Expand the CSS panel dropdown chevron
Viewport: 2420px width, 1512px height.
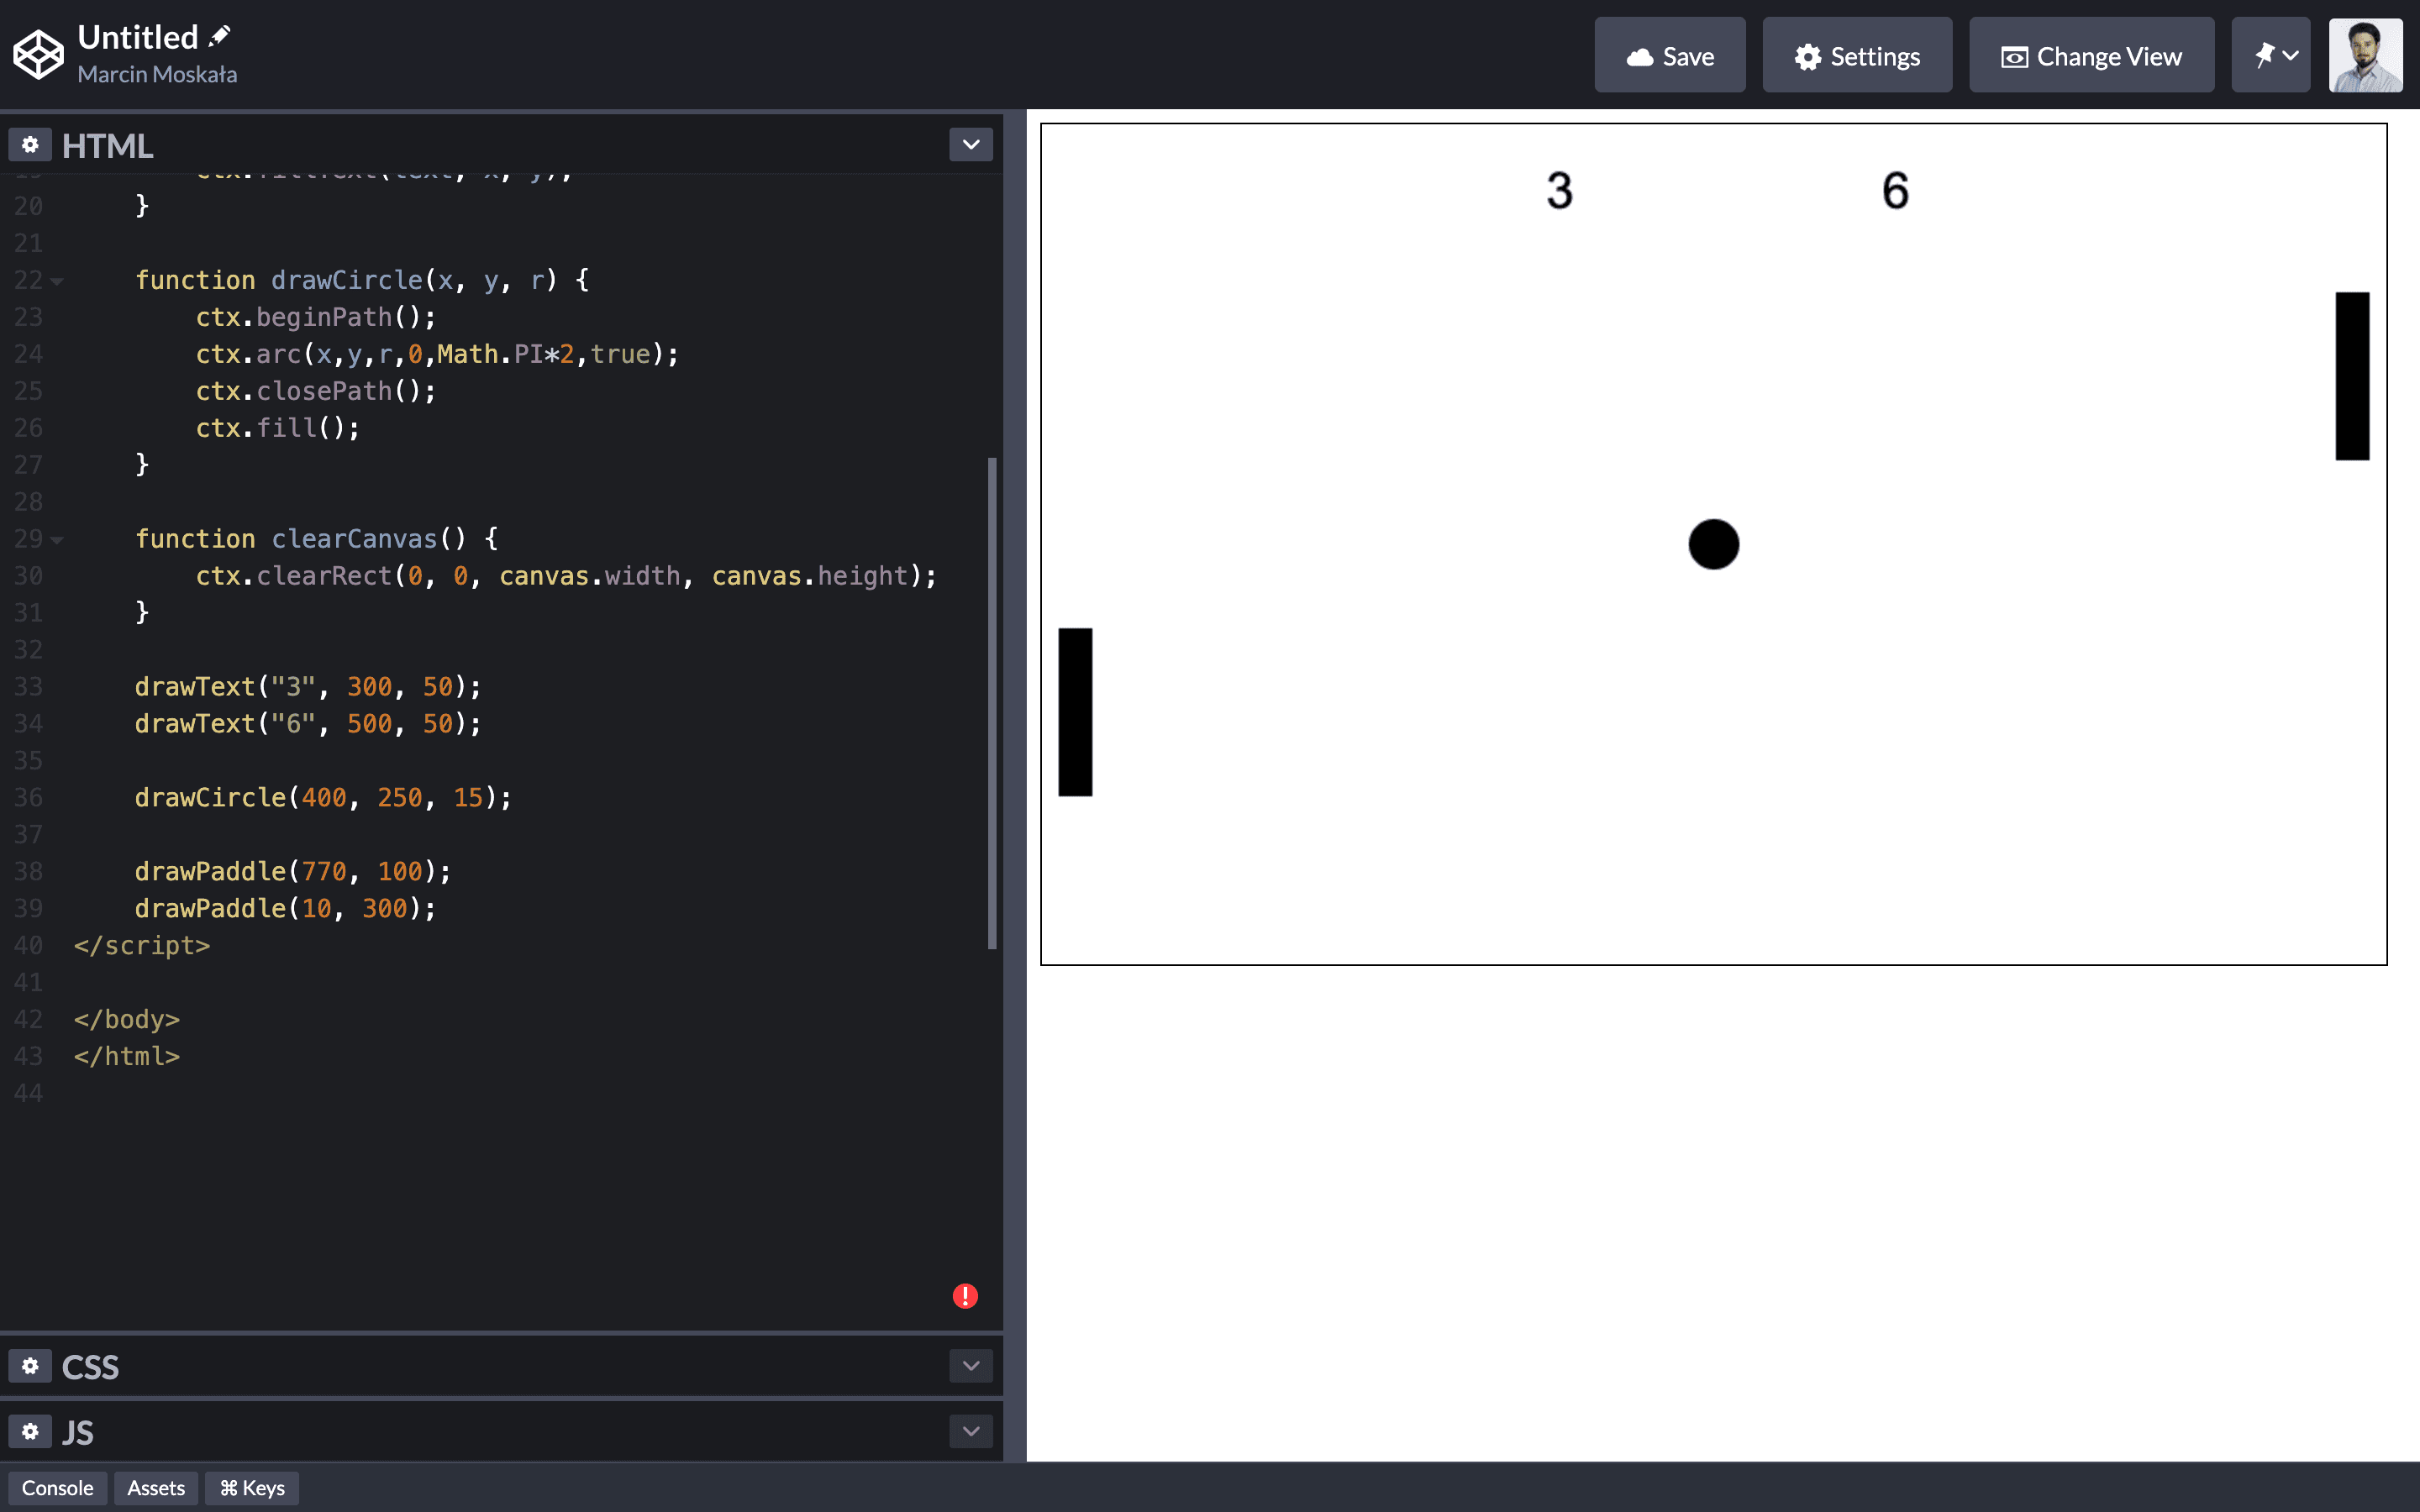[970, 1366]
